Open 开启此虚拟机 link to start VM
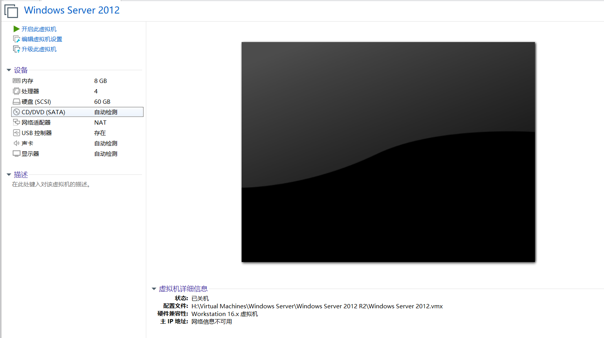This screenshot has width=604, height=338. pos(39,29)
